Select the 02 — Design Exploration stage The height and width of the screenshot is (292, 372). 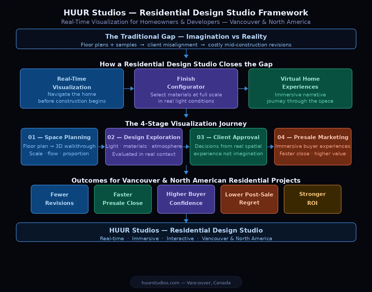[144, 147]
